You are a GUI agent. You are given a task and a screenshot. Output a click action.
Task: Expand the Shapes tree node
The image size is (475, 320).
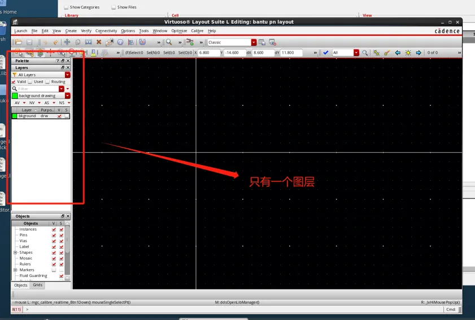click(15, 253)
